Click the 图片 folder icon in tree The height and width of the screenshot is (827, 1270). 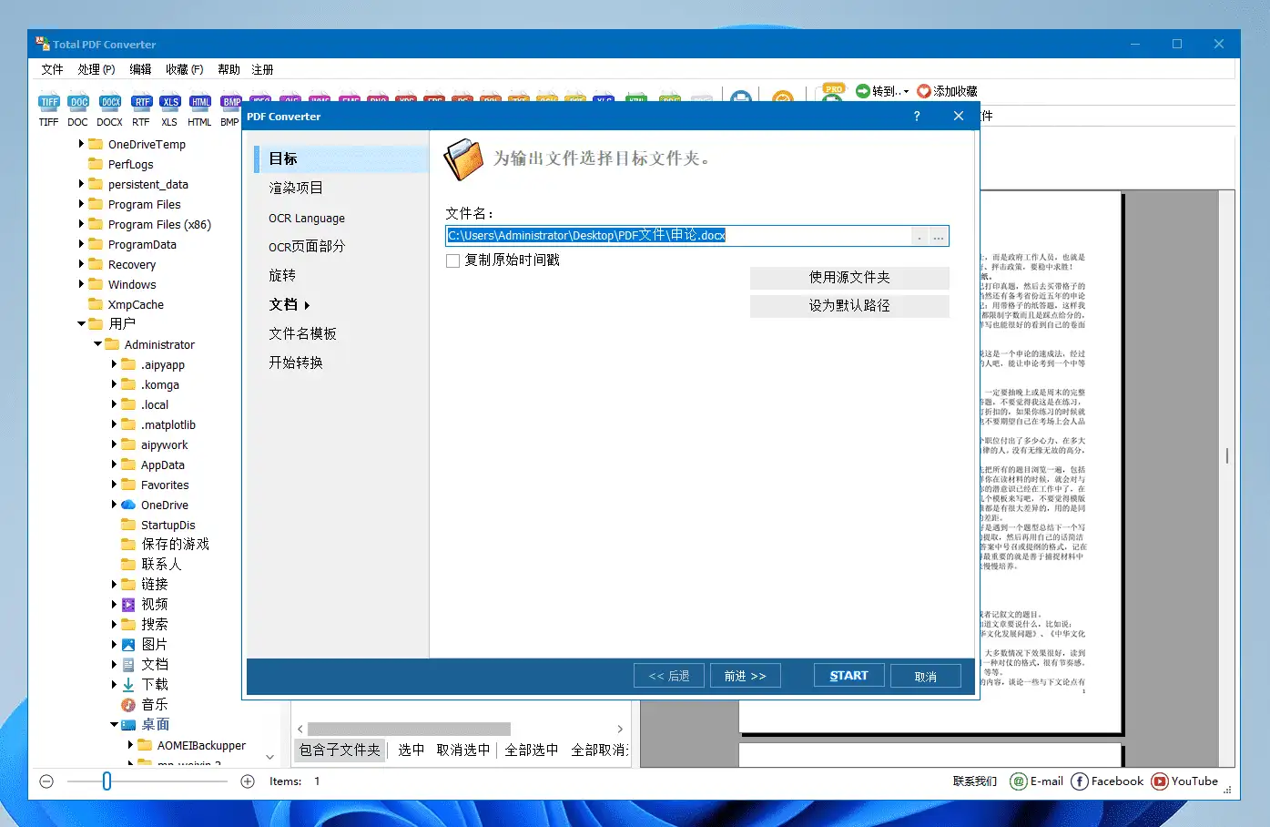[128, 644]
